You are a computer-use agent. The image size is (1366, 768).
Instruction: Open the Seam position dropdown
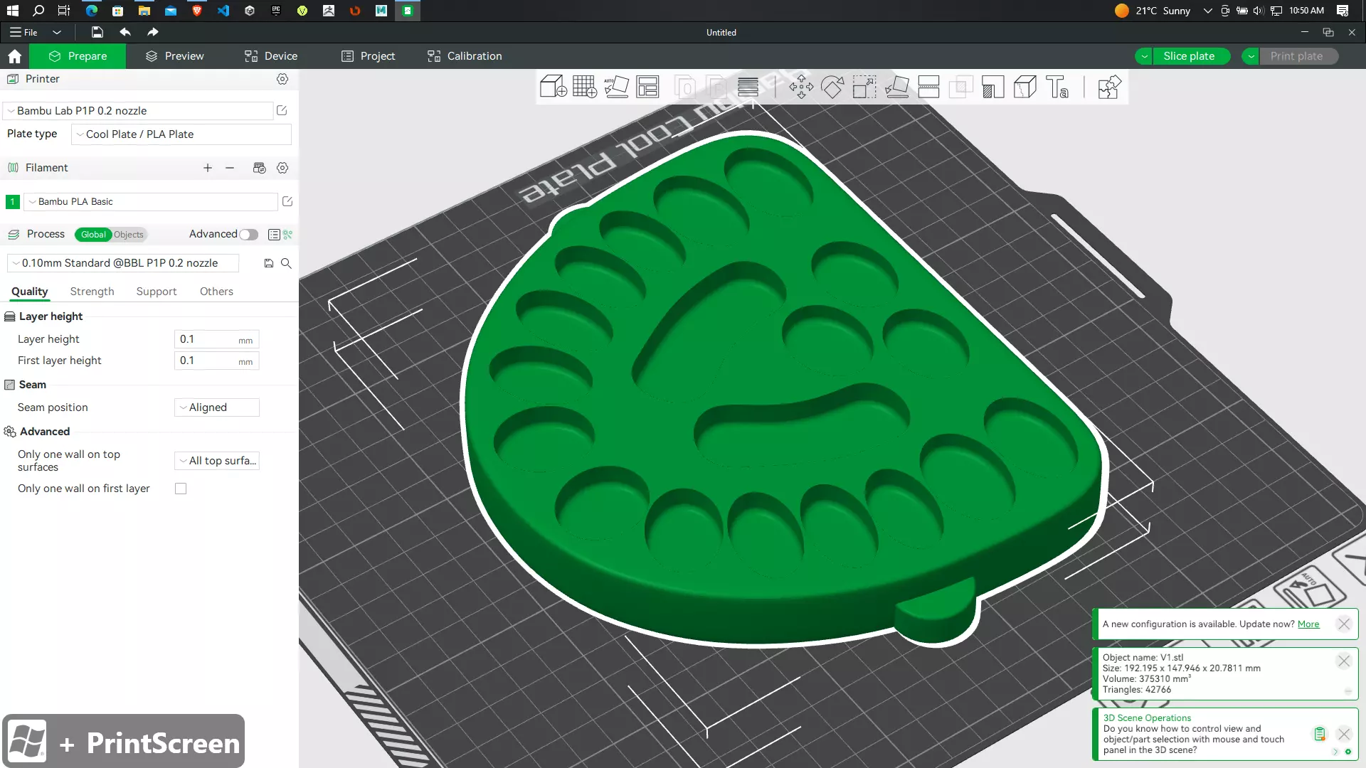tap(216, 407)
